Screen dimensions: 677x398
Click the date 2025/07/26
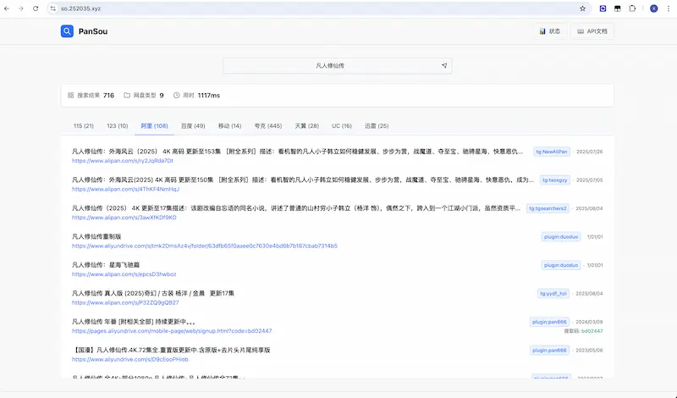click(x=589, y=152)
